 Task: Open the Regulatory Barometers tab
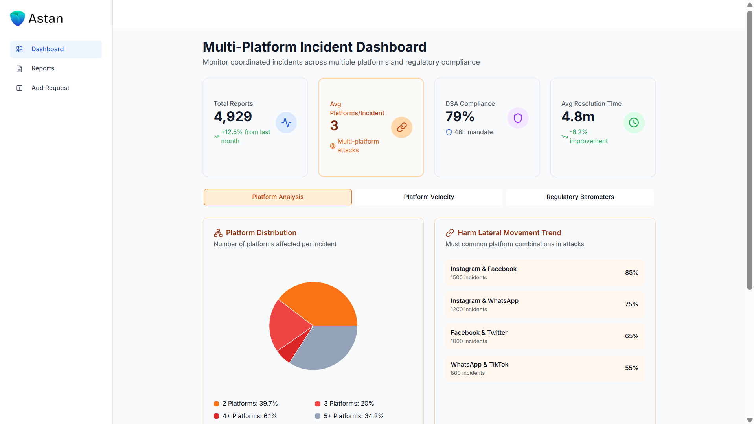tap(580, 197)
